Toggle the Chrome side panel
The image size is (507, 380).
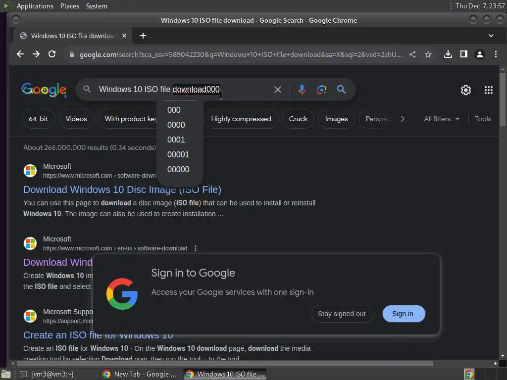click(x=463, y=54)
